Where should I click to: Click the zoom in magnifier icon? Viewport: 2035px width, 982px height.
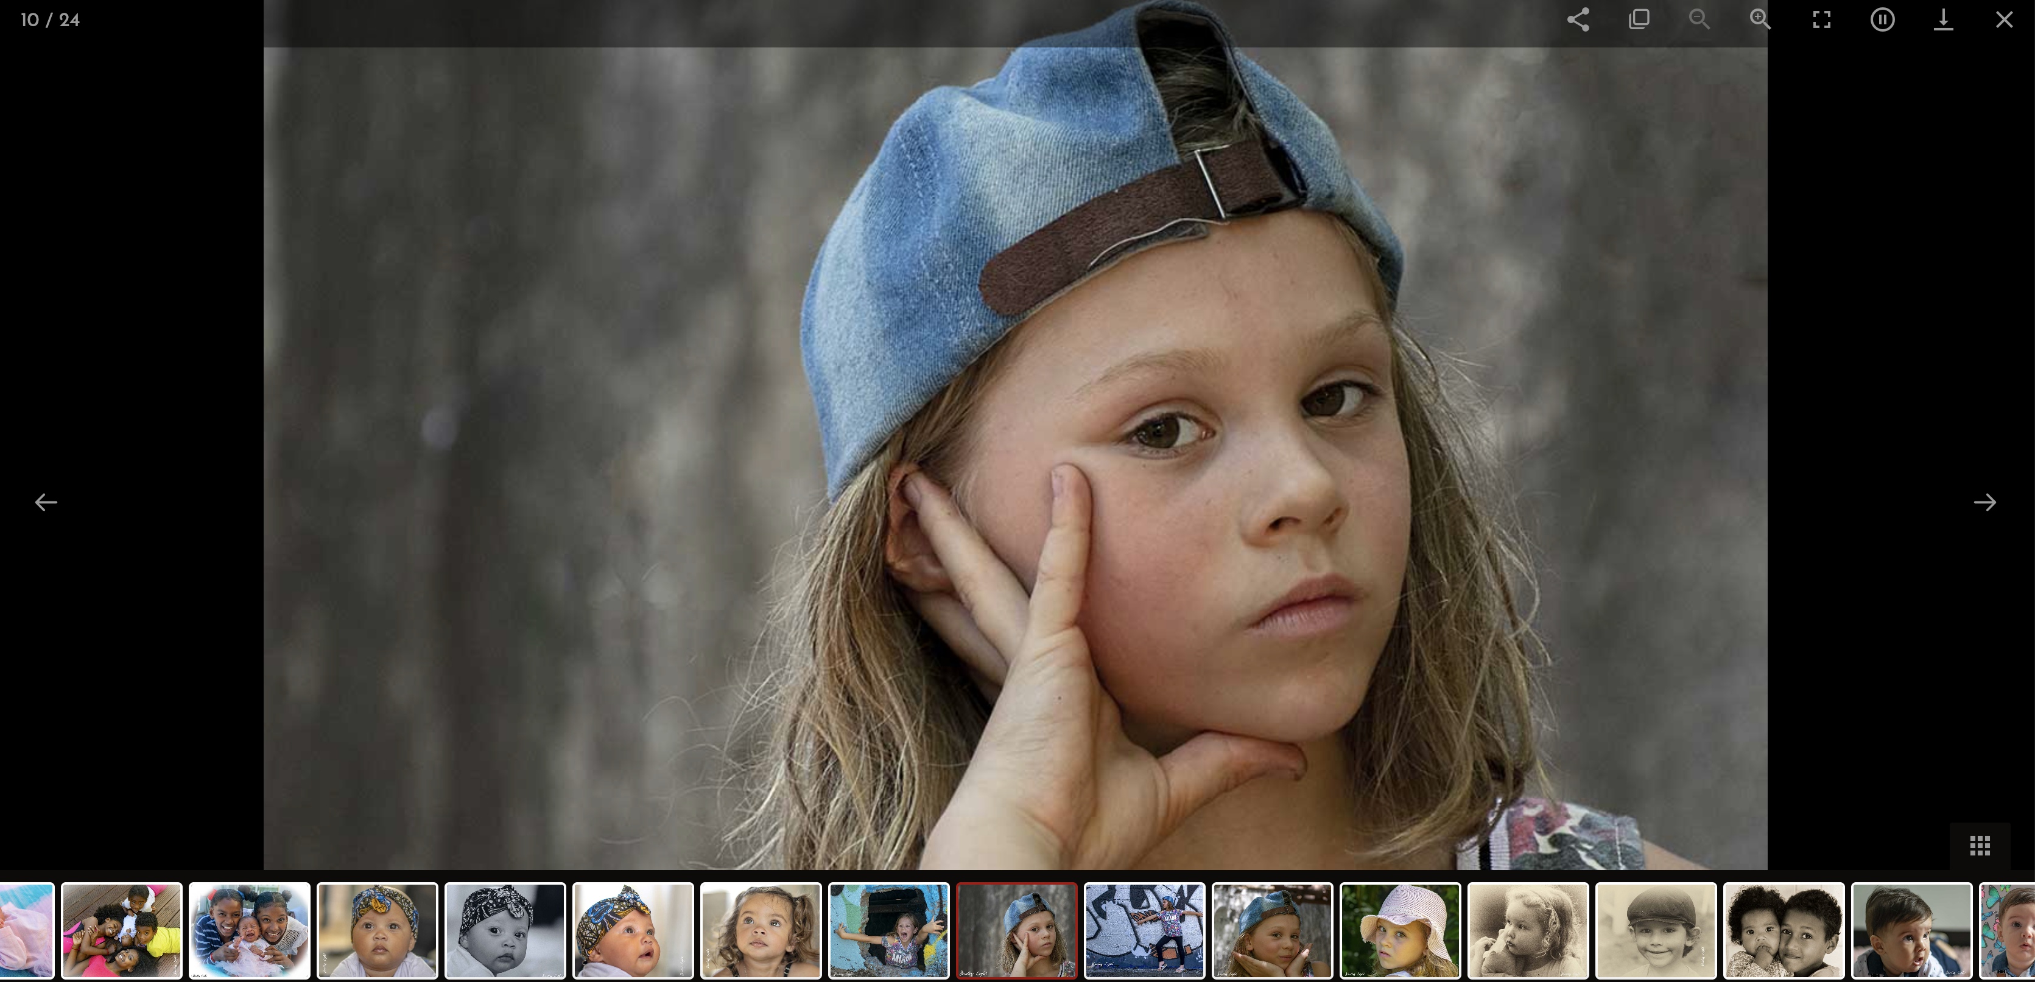click(1760, 19)
